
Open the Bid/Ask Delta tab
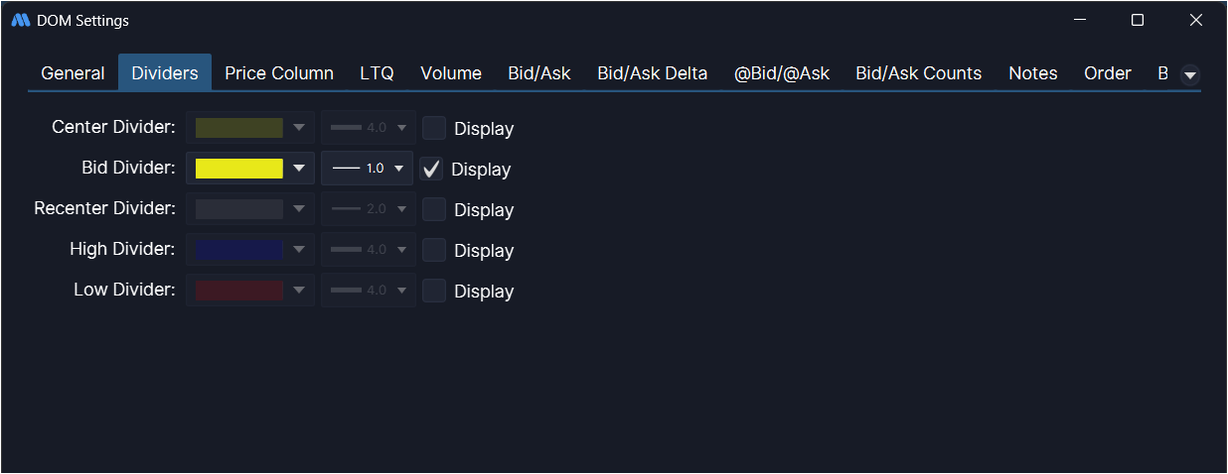[653, 73]
